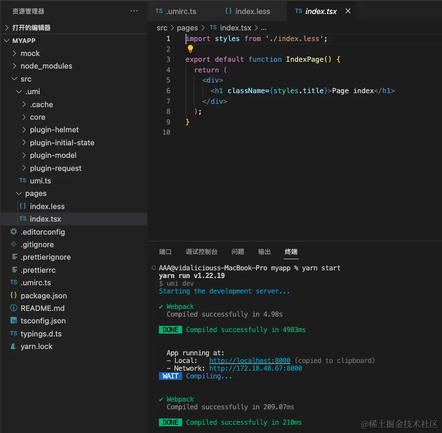Screen dimensions: 442x433
Task: Click the info icon beside README.md
Action: pyautogui.click(x=14, y=308)
